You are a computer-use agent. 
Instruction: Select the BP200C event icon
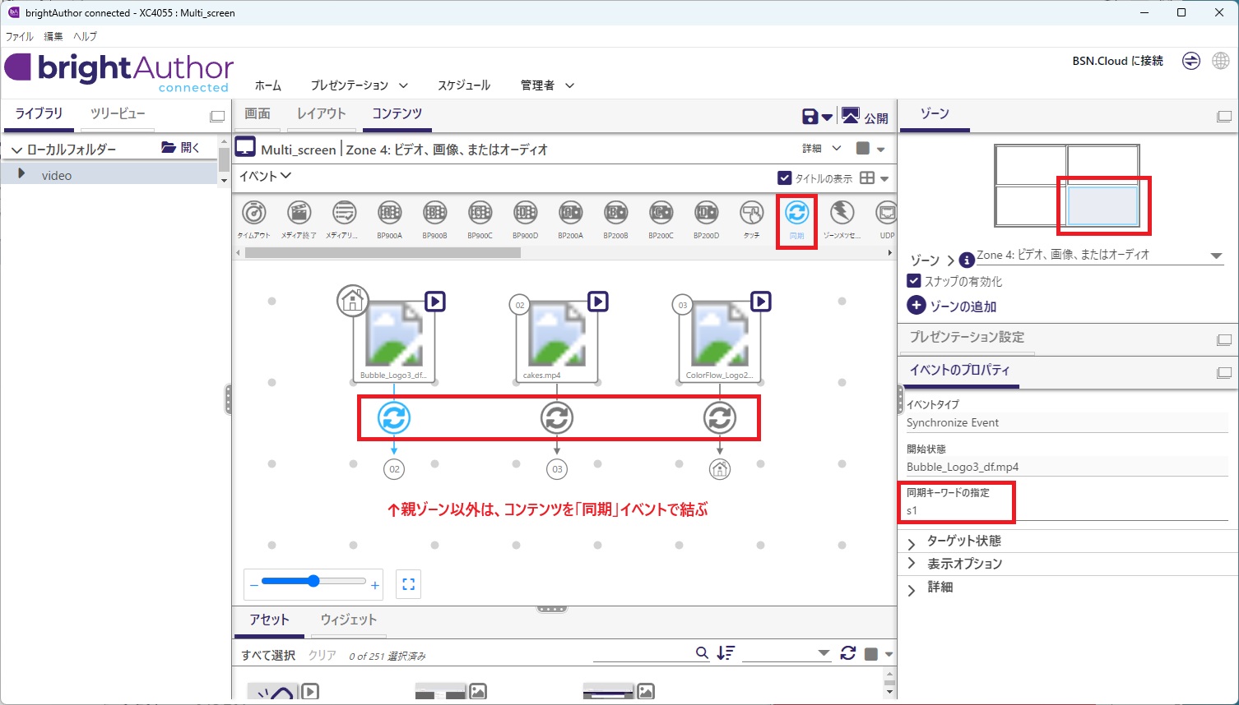pyautogui.click(x=661, y=213)
